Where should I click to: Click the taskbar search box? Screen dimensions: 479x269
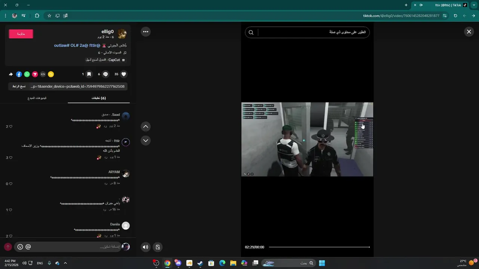[x=288, y=263]
